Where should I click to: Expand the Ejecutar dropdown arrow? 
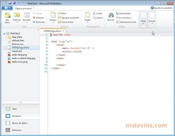[27, 22]
